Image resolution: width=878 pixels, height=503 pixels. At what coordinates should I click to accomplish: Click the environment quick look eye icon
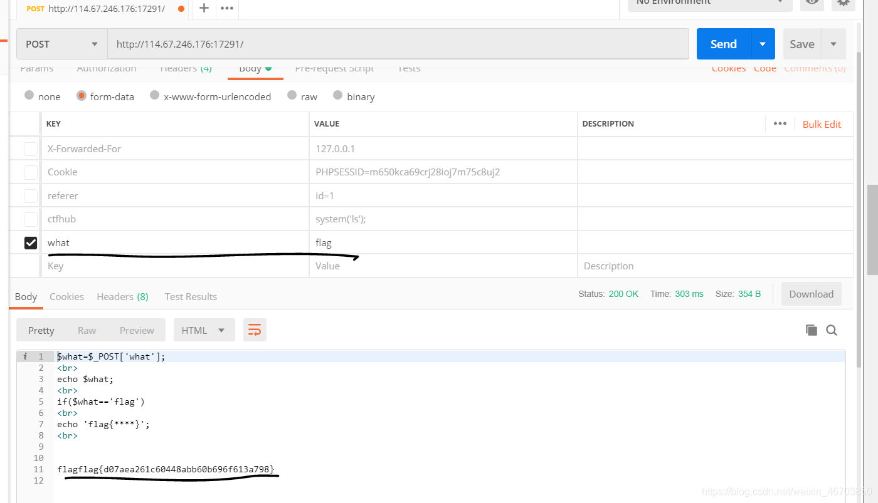813,3
